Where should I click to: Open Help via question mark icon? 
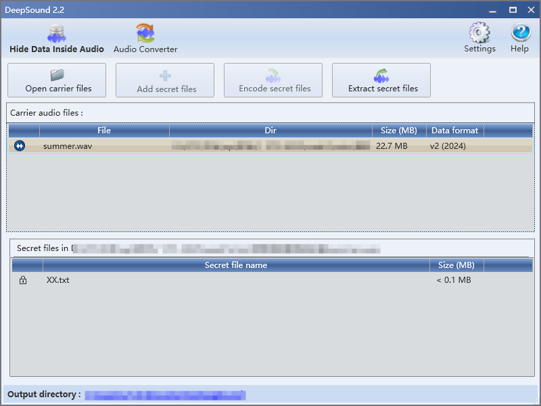pos(520,37)
